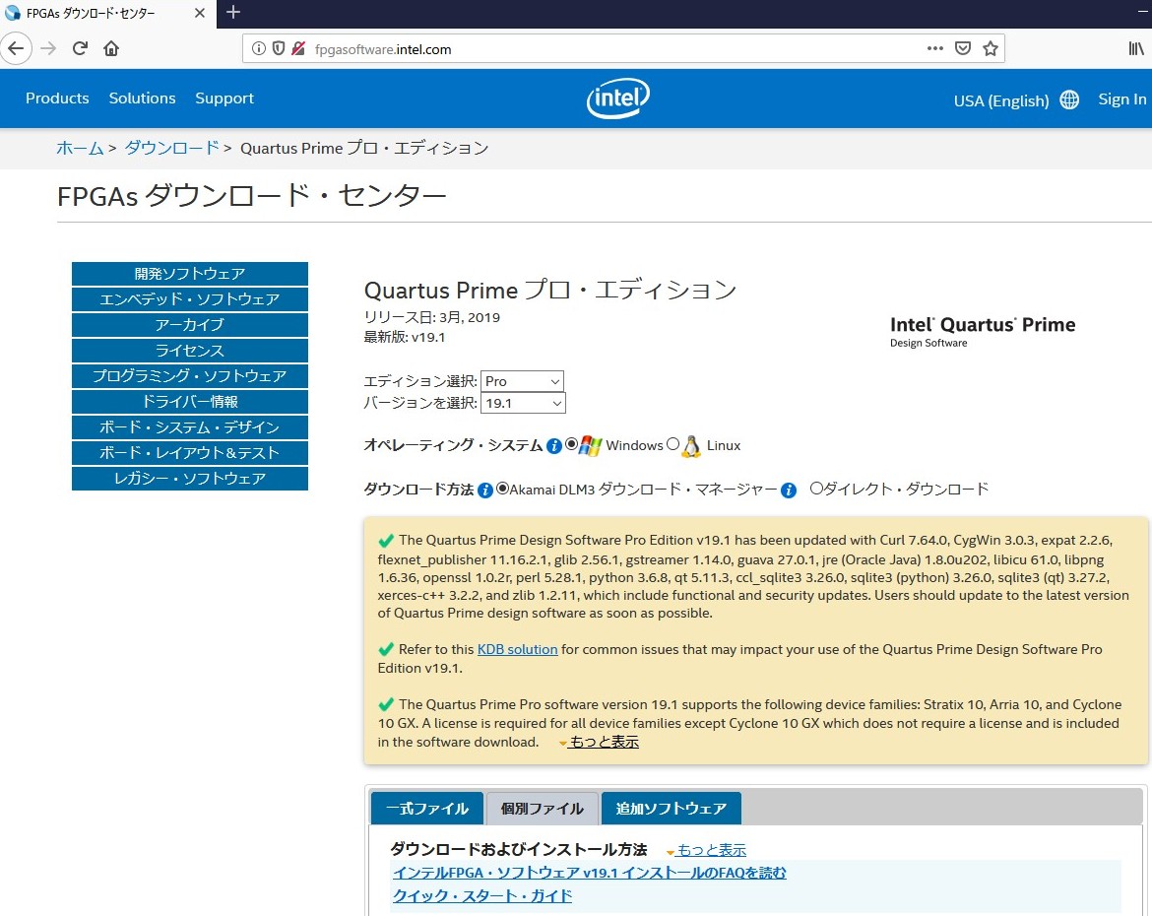Click the Windows flag logo
Viewport: 1152px width, 916px height.
pos(590,445)
